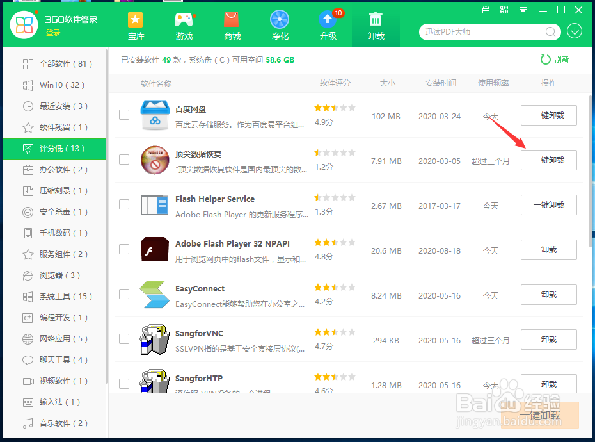Click the star rating of 百度网盘
Image resolution: width=595 pixels, height=442 pixels.
pyautogui.click(x=335, y=108)
